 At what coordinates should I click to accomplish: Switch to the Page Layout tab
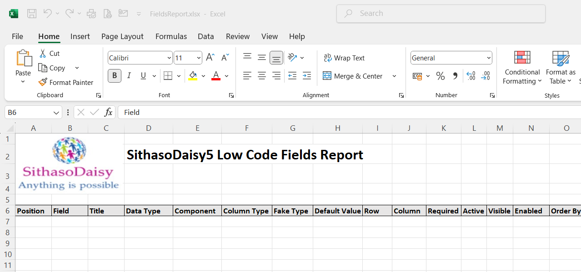point(122,36)
